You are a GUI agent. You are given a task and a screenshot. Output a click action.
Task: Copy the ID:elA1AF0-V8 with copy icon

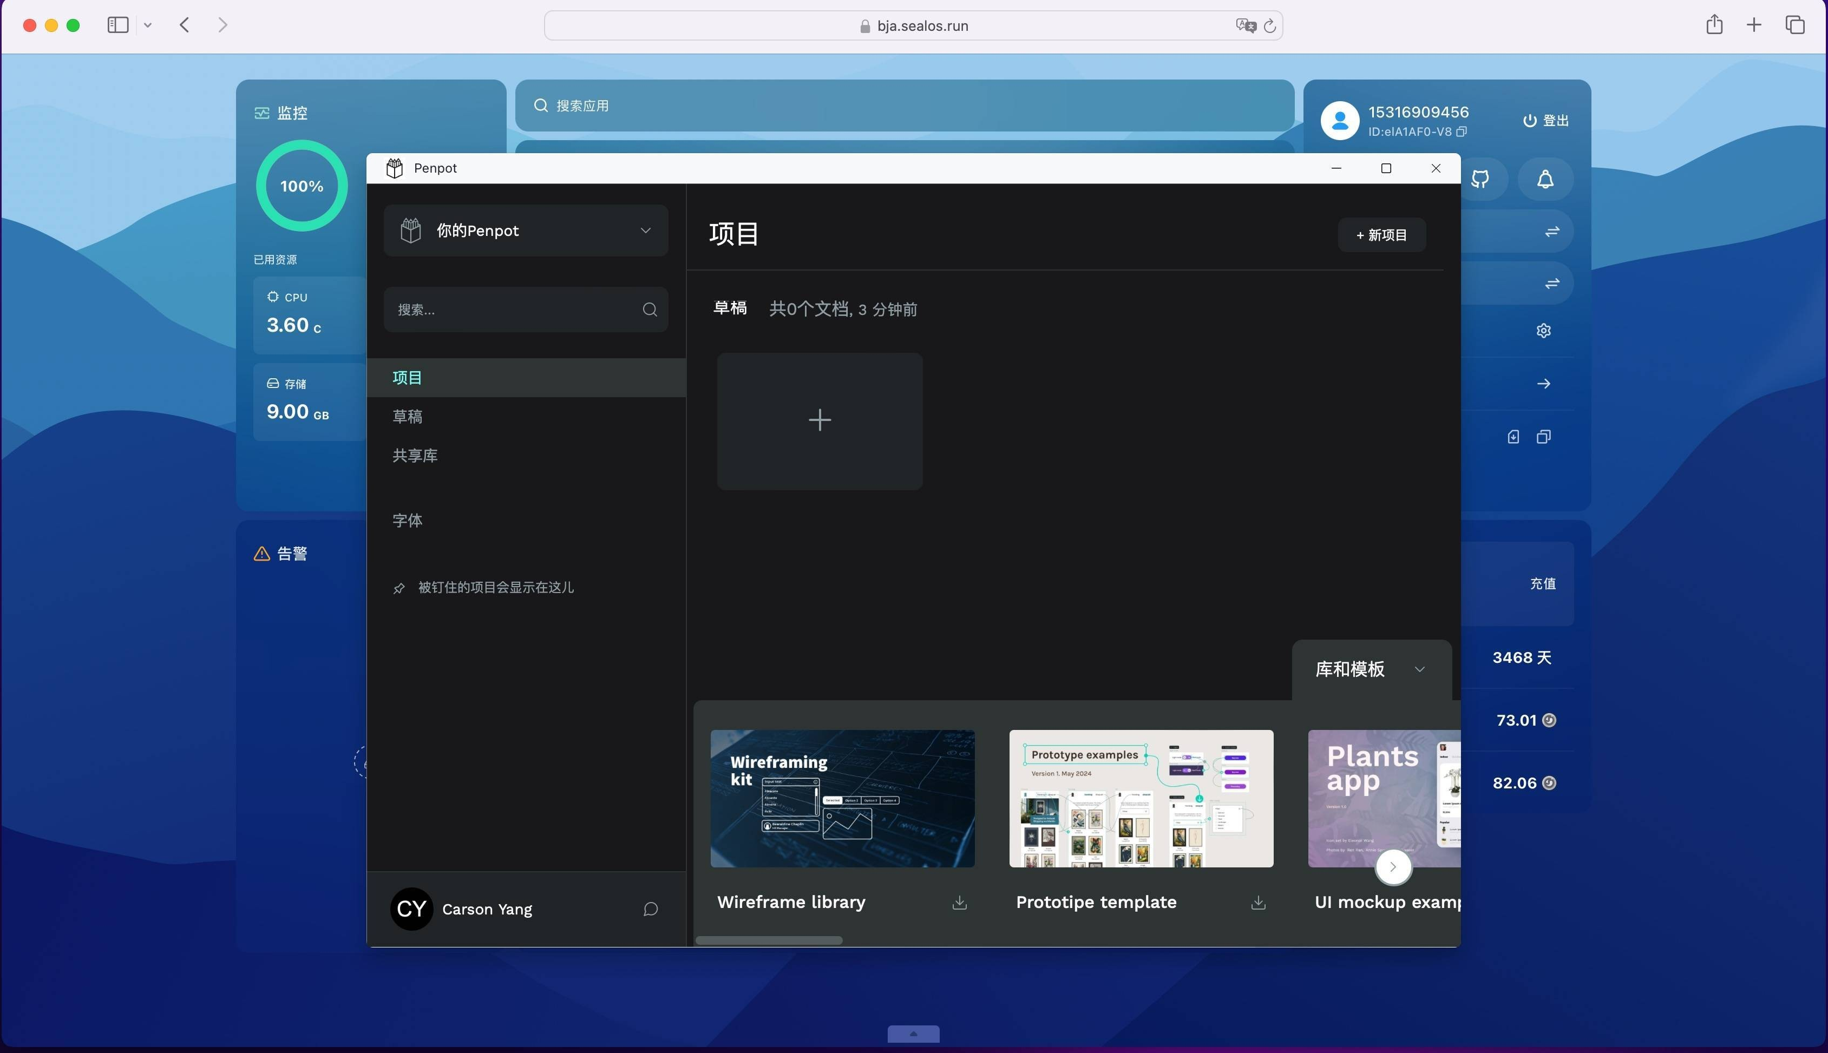point(1462,131)
